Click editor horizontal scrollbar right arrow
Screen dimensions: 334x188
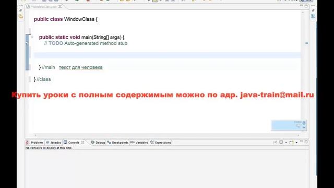click(x=298, y=135)
